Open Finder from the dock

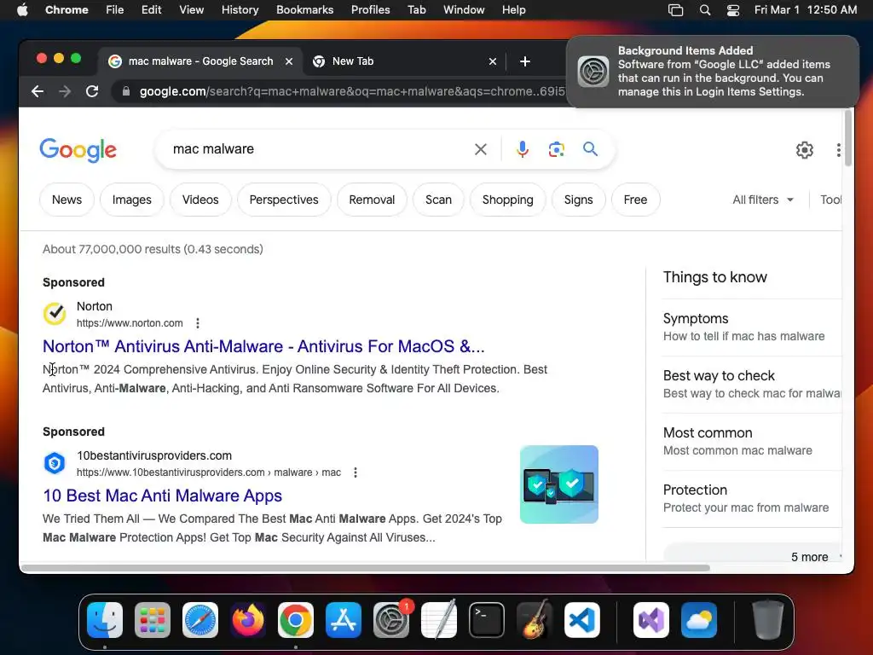(x=105, y=620)
